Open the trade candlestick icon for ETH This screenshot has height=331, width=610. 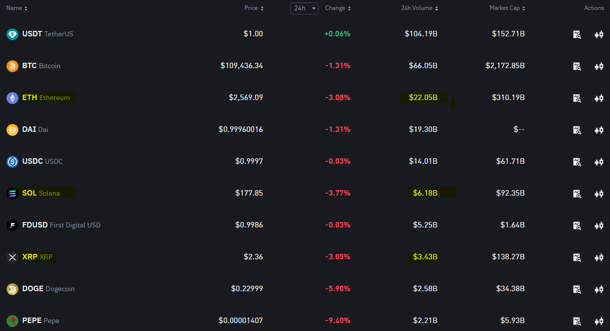coord(599,98)
